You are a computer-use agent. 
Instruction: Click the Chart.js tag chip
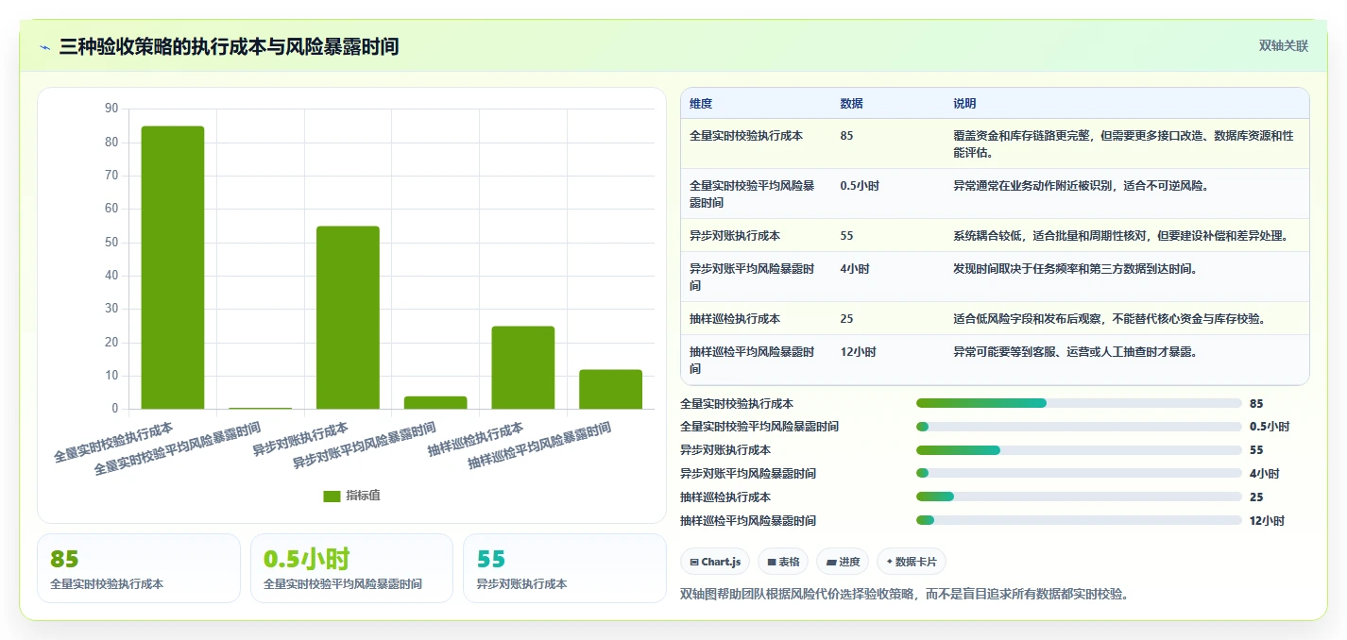click(x=715, y=562)
